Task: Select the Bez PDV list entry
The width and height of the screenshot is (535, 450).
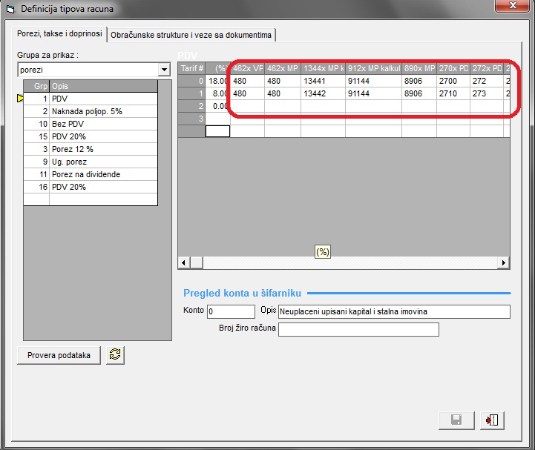Action: coord(103,123)
